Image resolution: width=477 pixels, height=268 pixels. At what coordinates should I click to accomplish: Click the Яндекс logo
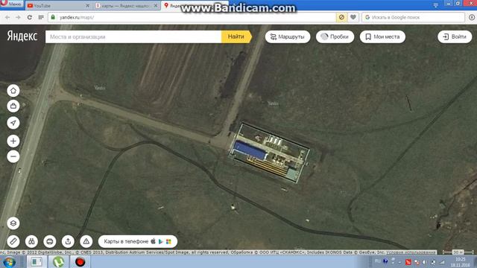[x=22, y=36]
